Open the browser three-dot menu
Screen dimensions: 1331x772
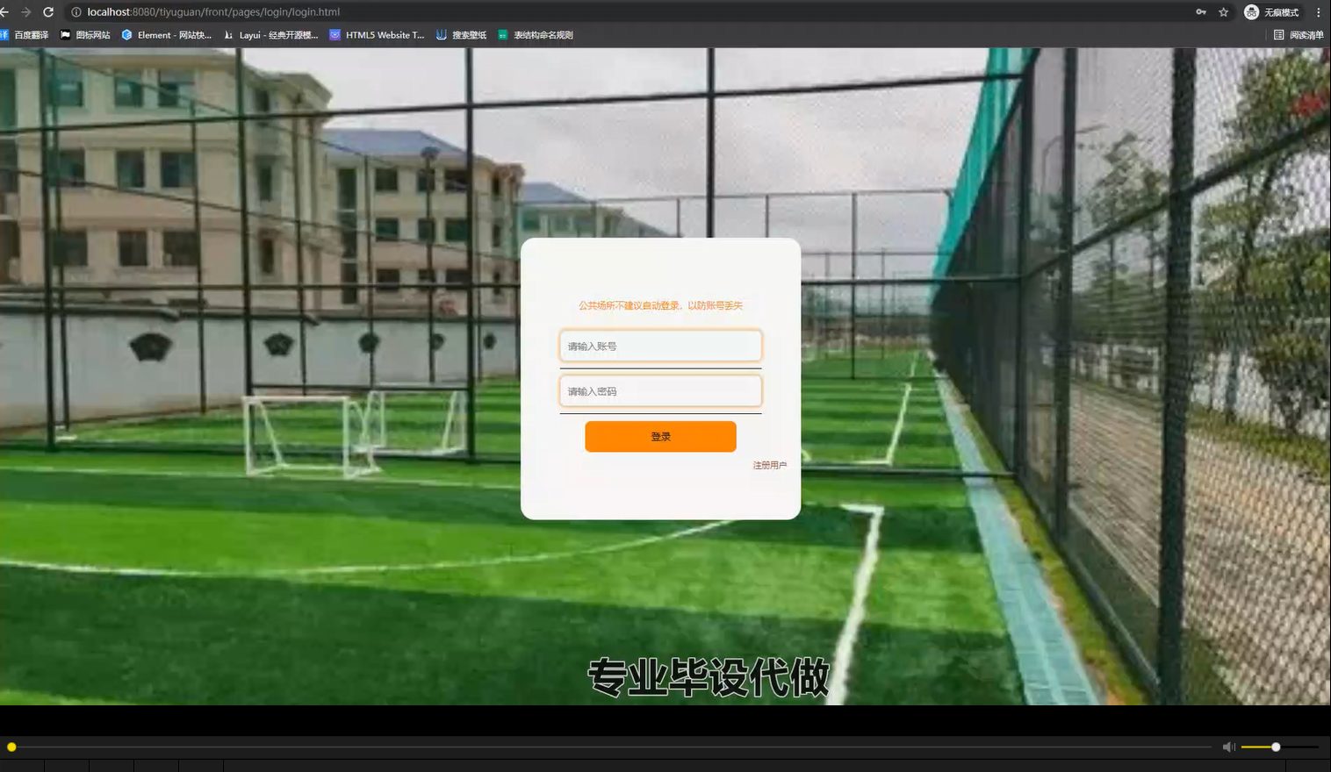(x=1319, y=12)
